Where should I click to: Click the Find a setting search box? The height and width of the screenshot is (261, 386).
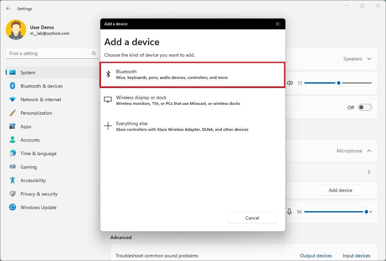tap(50, 53)
